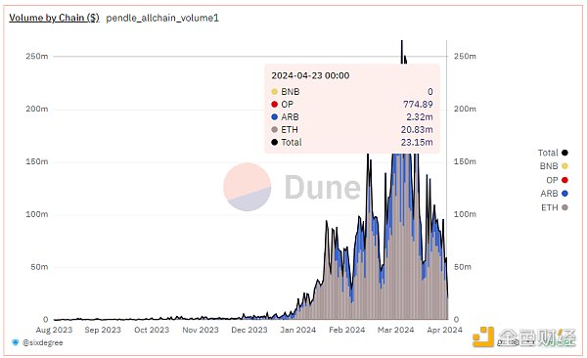Click the gray ETH legend dot
This screenshot has height=358, width=587.
[564, 207]
